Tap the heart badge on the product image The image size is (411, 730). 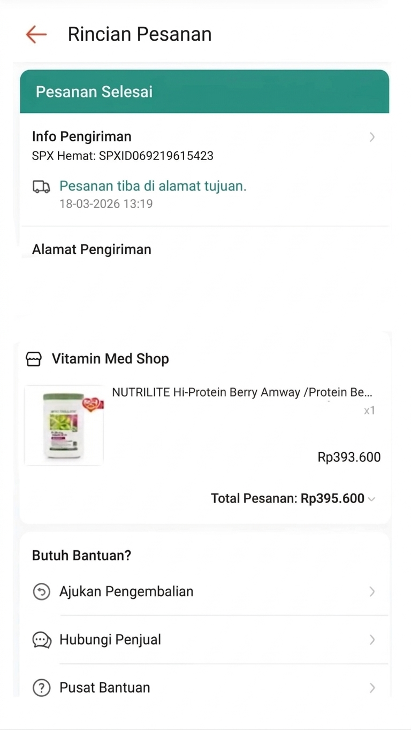point(92,404)
